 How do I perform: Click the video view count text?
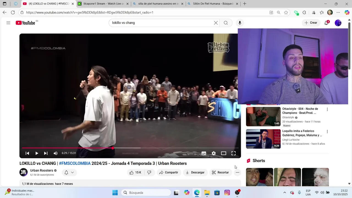click(38, 184)
